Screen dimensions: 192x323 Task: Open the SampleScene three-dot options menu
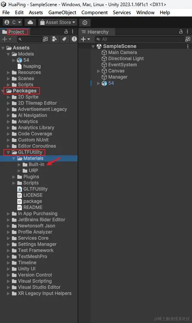188,46
